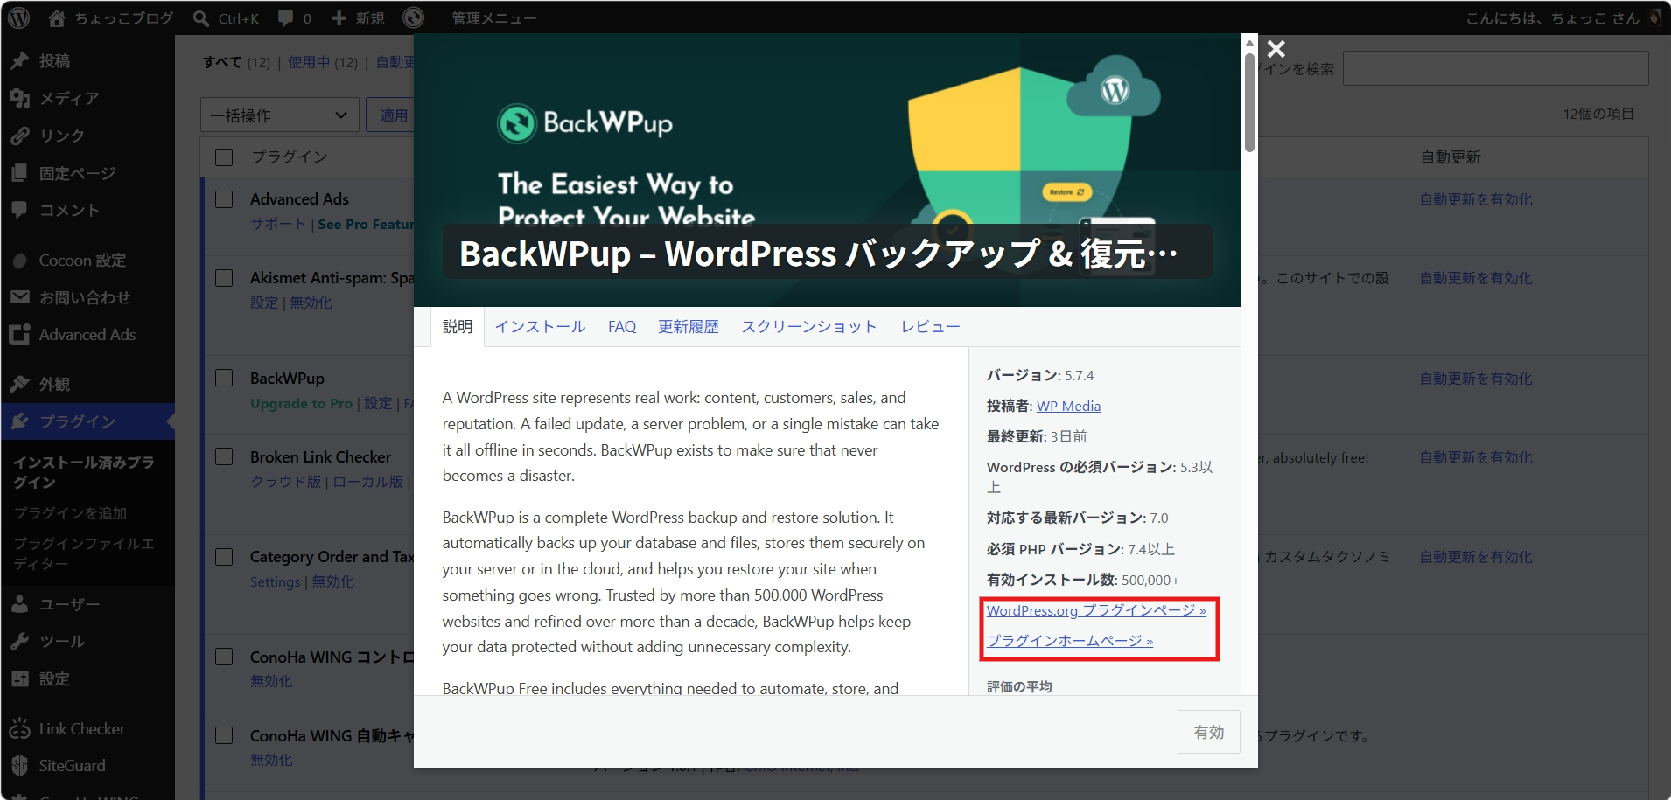
Task: Open the WP Media author link
Action: pyautogui.click(x=1068, y=406)
